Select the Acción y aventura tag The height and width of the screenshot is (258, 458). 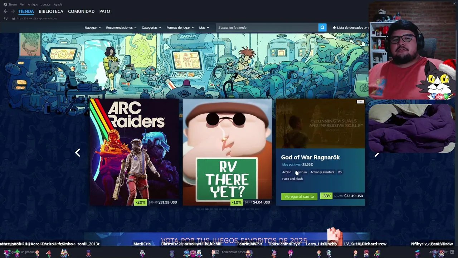(322, 172)
